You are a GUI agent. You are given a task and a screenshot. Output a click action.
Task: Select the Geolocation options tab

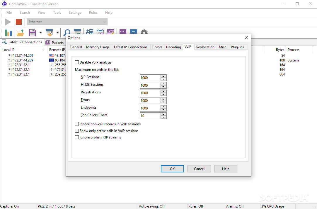[x=205, y=47]
